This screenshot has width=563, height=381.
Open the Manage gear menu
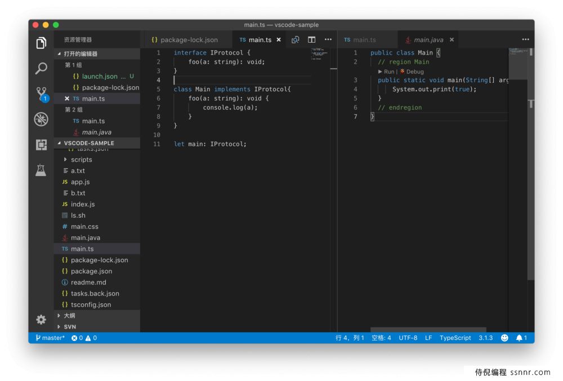click(x=41, y=320)
